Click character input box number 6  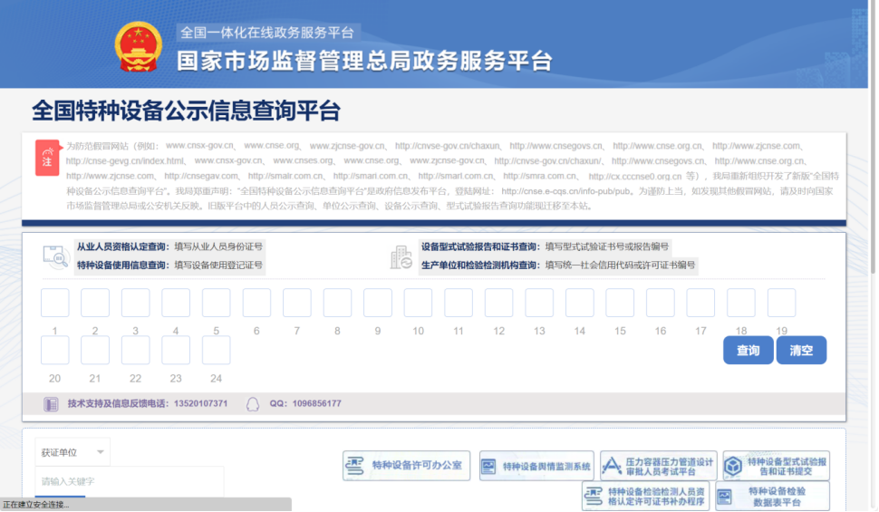256,303
